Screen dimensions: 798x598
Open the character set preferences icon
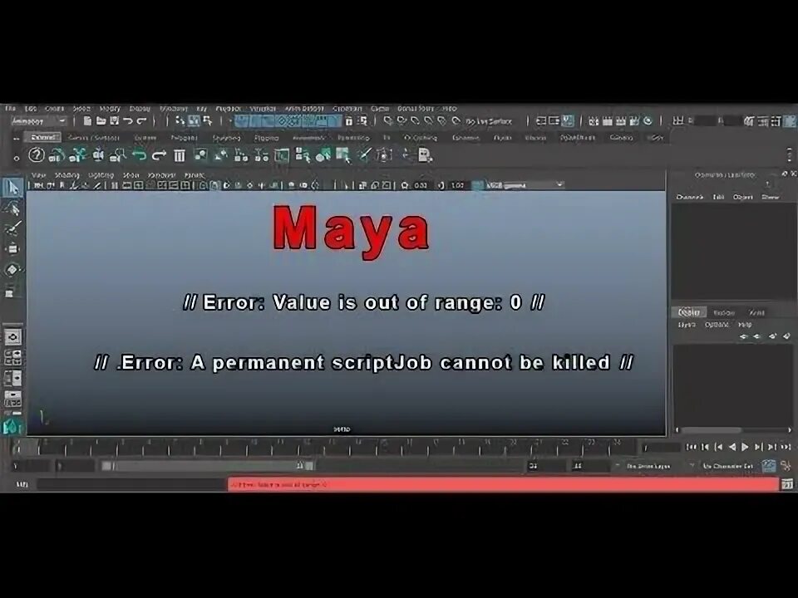787,465
